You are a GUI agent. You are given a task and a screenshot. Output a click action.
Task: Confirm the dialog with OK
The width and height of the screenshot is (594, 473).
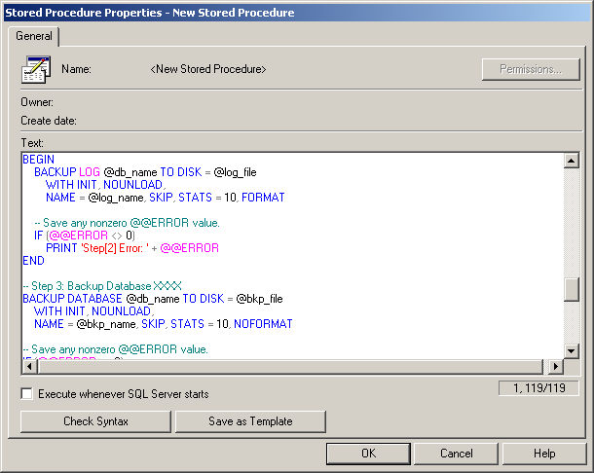(x=368, y=454)
